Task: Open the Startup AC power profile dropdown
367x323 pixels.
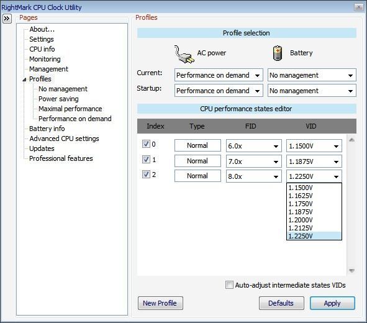Action: 219,91
